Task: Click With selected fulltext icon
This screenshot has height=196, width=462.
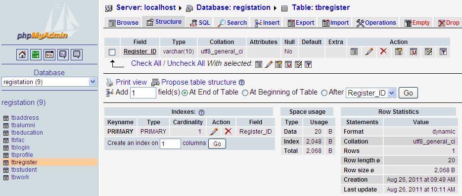Action: (308, 64)
